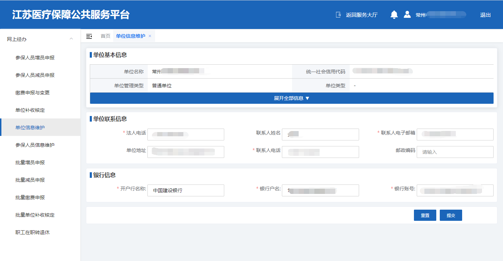Viewport: 503px width, 261px height.
Task: Switch to the 首页 tab
Action: pyautogui.click(x=105, y=36)
